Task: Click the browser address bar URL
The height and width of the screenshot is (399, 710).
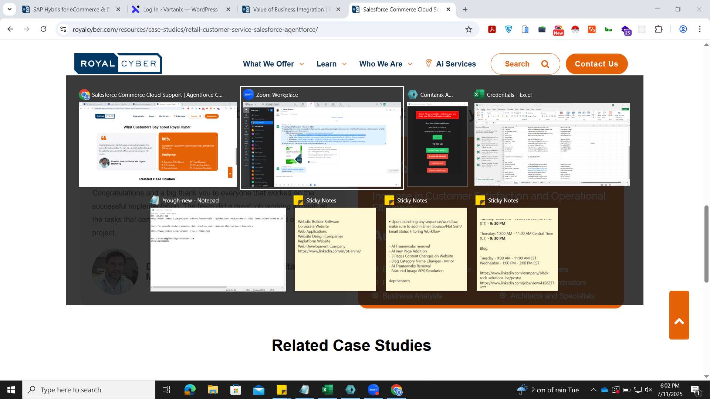Action: click(195, 30)
